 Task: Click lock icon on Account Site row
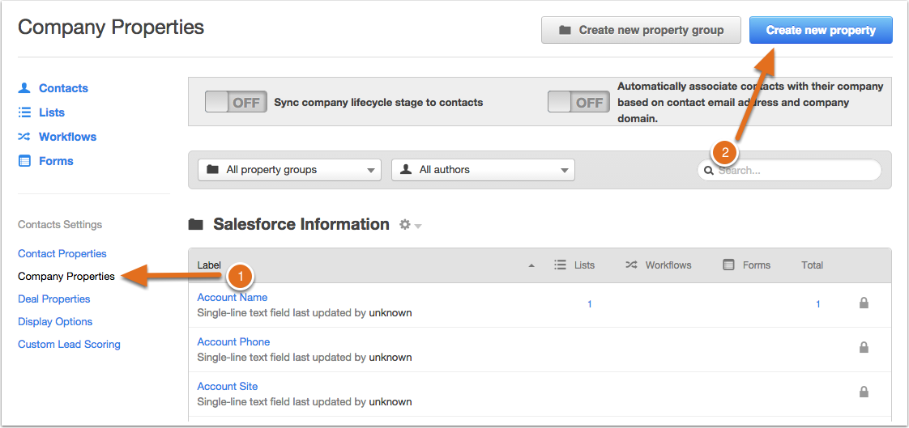tap(864, 392)
